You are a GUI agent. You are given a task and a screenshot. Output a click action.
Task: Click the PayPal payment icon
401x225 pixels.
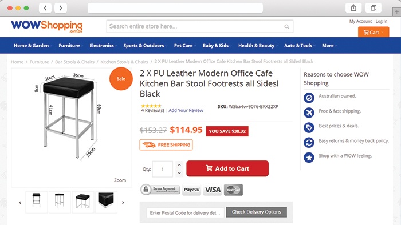pos(191,190)
